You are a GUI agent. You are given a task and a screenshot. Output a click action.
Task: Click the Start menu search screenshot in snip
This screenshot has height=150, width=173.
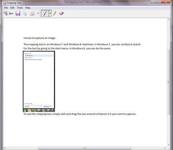click(39, 81)
